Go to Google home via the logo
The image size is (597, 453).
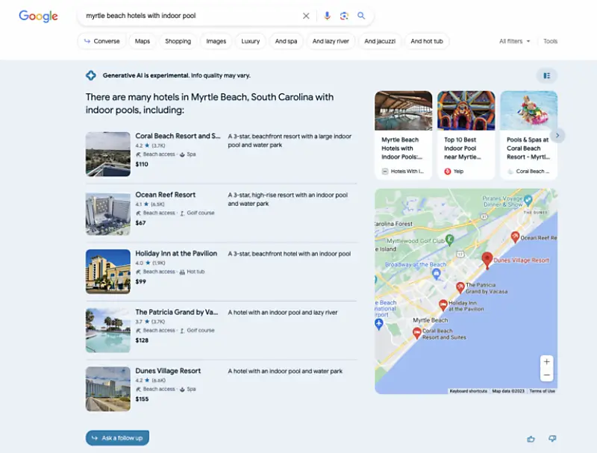pyautogui.click(x=39, y=16)
